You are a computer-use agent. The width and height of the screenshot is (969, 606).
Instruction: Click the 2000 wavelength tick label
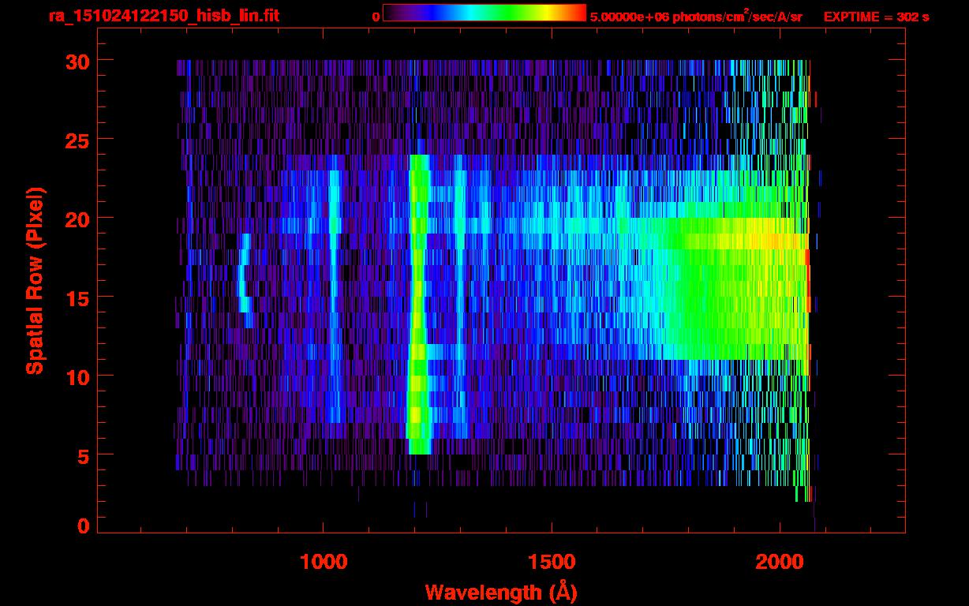[779, 562]
